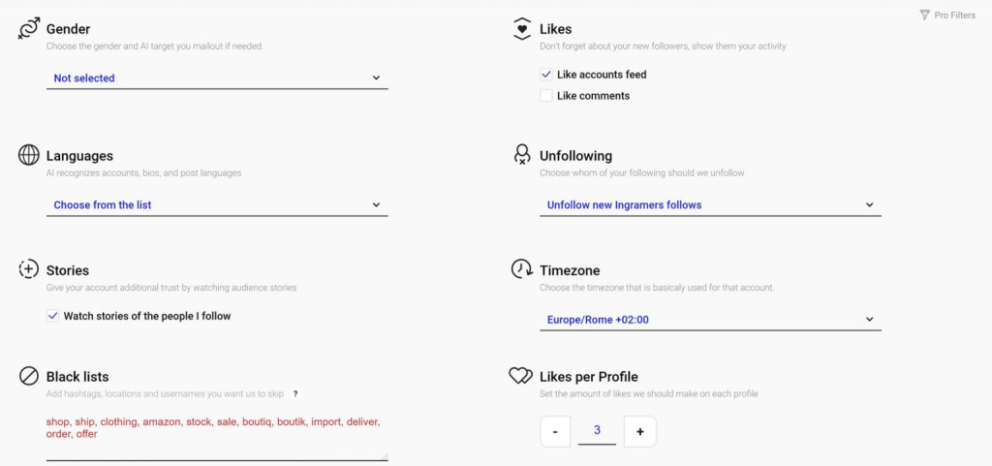Viewport: 992px width, 466px height.
Task: Open the Gender Not selected dropdown
Action: coord(217,78)
